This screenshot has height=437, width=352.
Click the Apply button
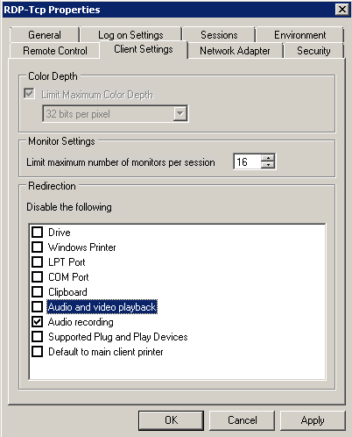pyautogui.click(x=313, y=420)
